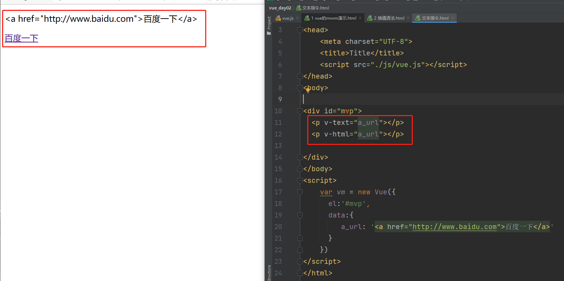Image resolution: width=564 pixels, height=281 pixels.
Task: Click the 'data:{' text on line 19
Action: 341,215
